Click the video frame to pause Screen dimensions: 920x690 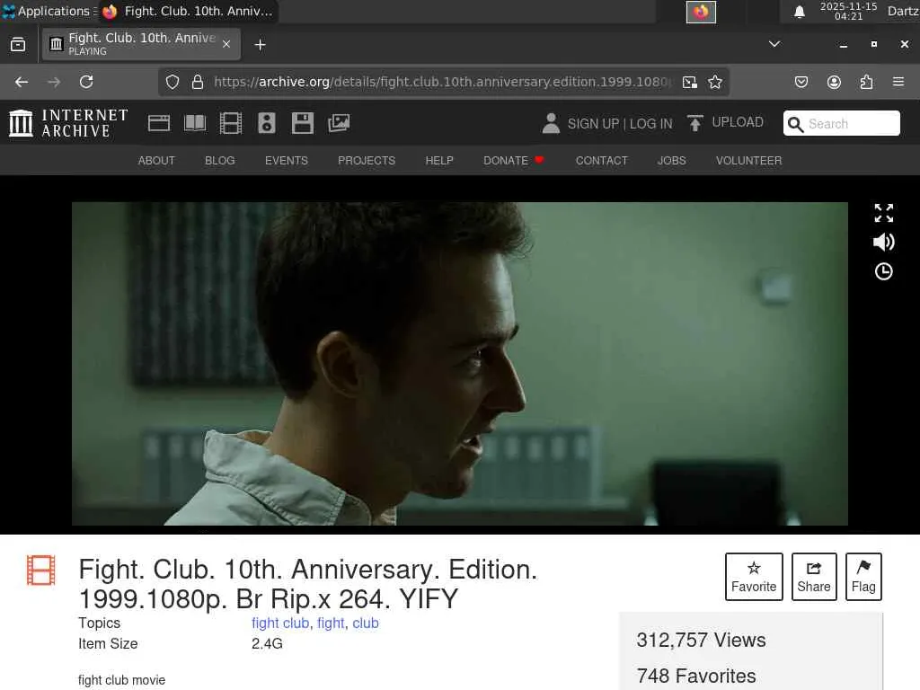459,364
